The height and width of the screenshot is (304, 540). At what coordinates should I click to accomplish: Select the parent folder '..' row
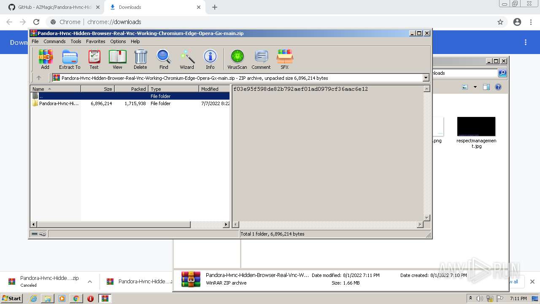[130, 96]
